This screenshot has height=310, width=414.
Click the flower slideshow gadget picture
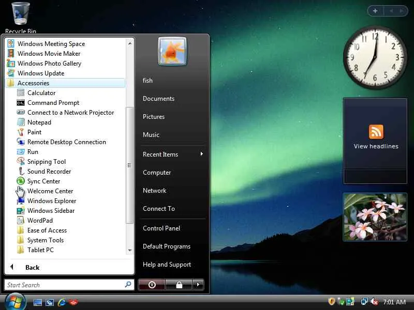click(375, 217)
